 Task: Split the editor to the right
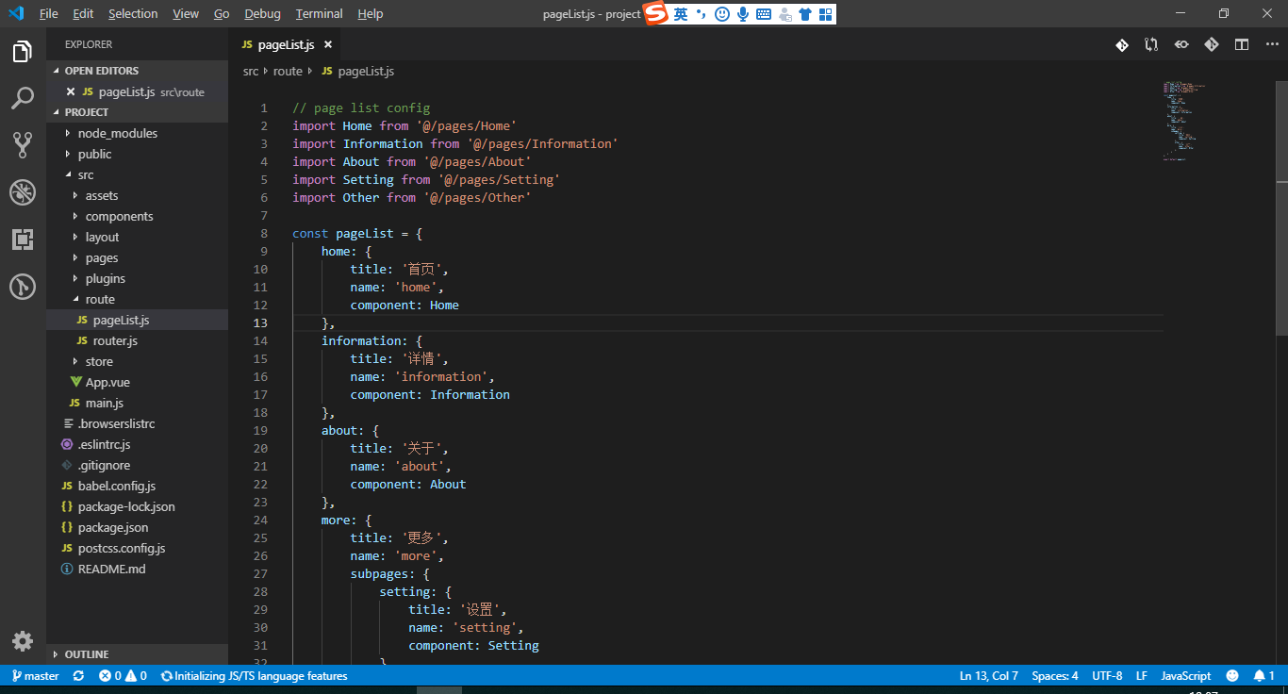click(1242, 44)
